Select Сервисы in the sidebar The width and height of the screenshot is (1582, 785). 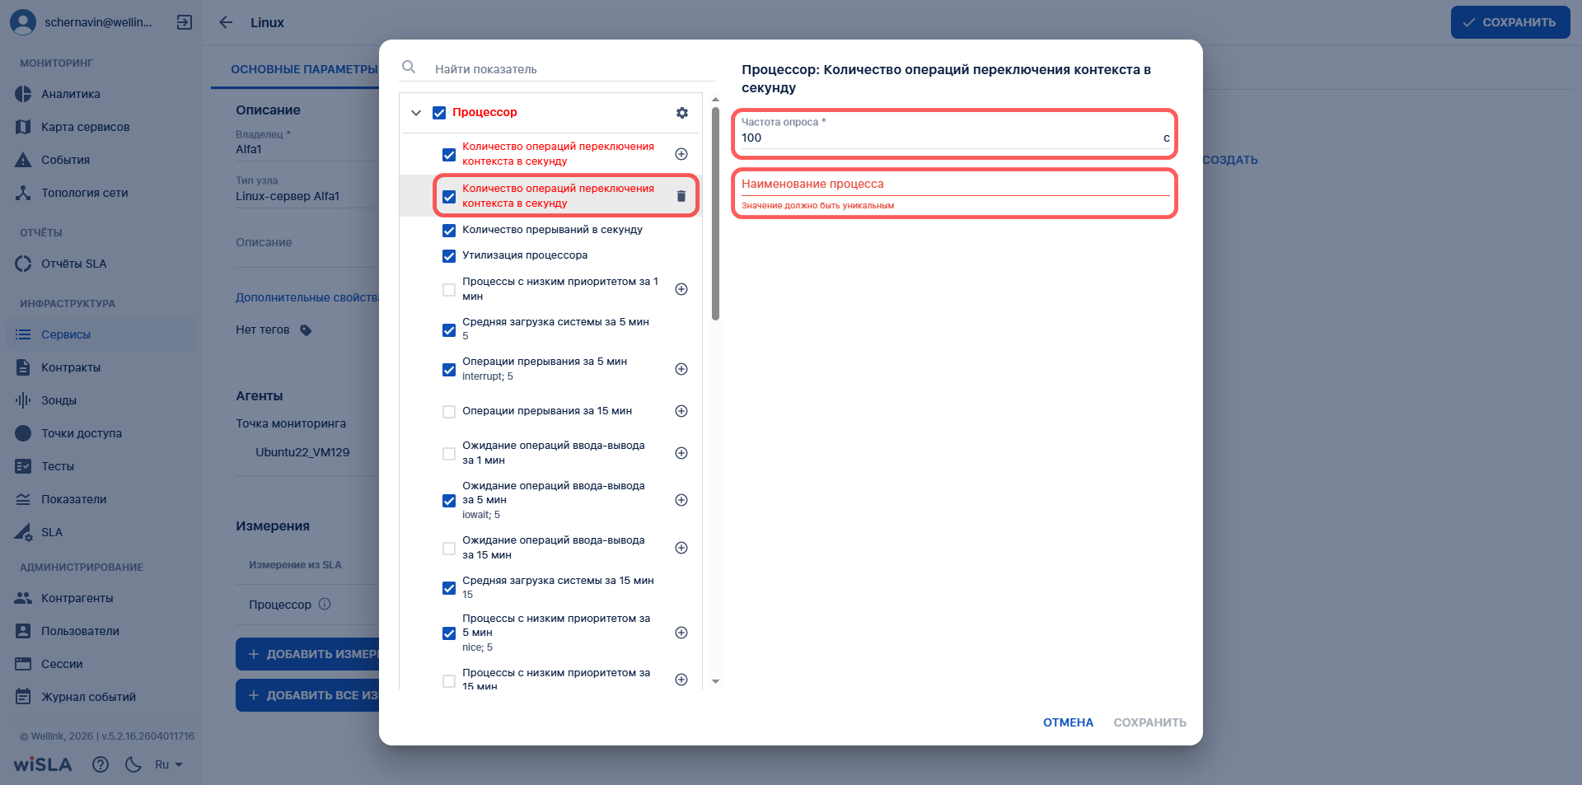point(101,334)
